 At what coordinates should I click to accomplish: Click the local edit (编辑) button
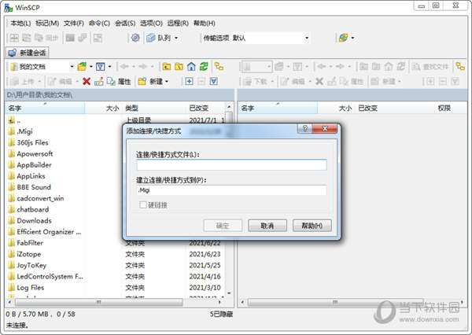point(61,81)
